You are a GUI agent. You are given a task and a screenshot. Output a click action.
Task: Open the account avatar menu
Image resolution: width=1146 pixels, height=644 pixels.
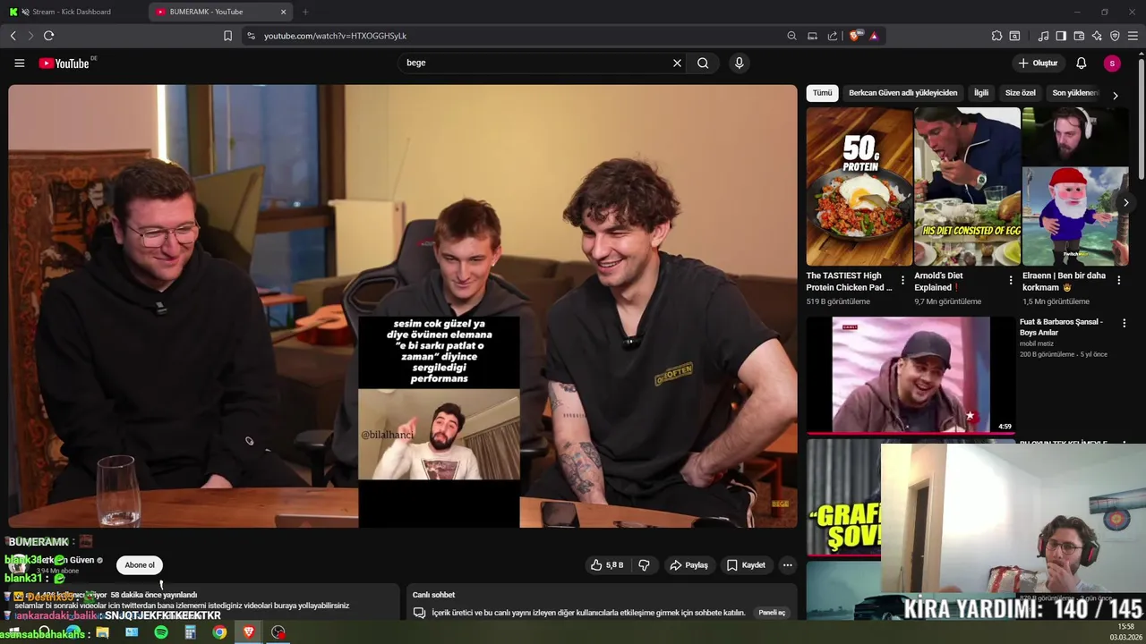click(x=1112, y=63)
